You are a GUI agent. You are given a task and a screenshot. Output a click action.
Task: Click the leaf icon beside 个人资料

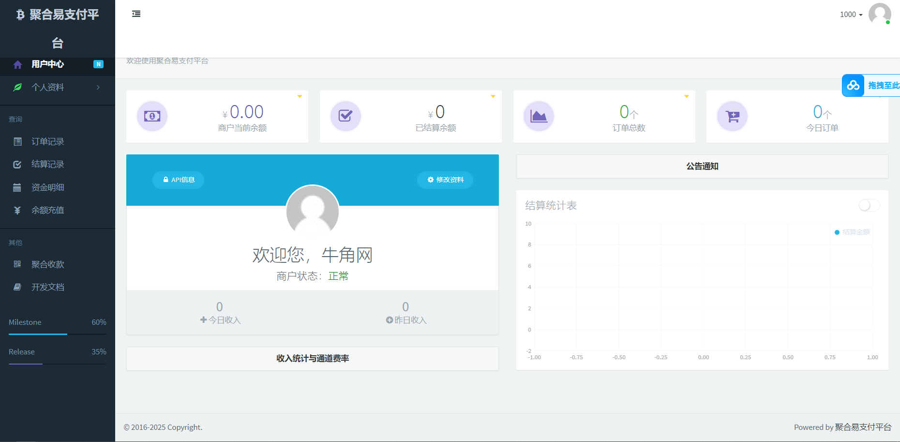[18, 88]
